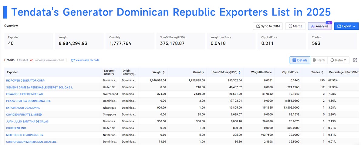Open EXPORTADOR OCASIONAL exporter

pos(23,108)
